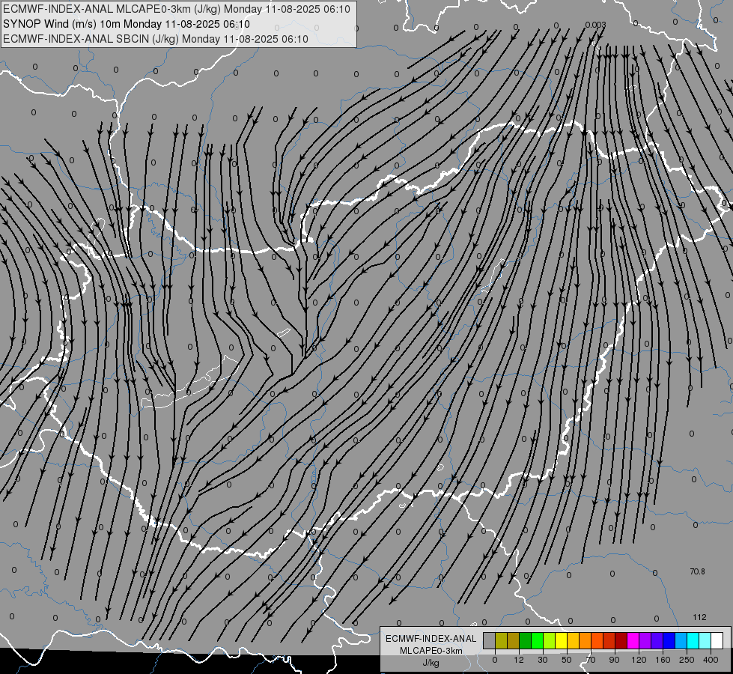This screenshot has height=674, width=733.
Task: Click the legend scale label '120'
Action: pos(639,660)
